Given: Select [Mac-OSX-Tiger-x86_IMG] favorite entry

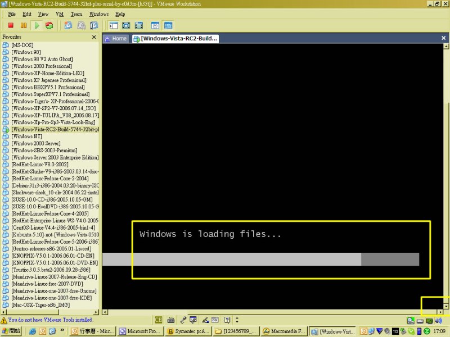Looking at the screenshot, I should click(40, 305).
